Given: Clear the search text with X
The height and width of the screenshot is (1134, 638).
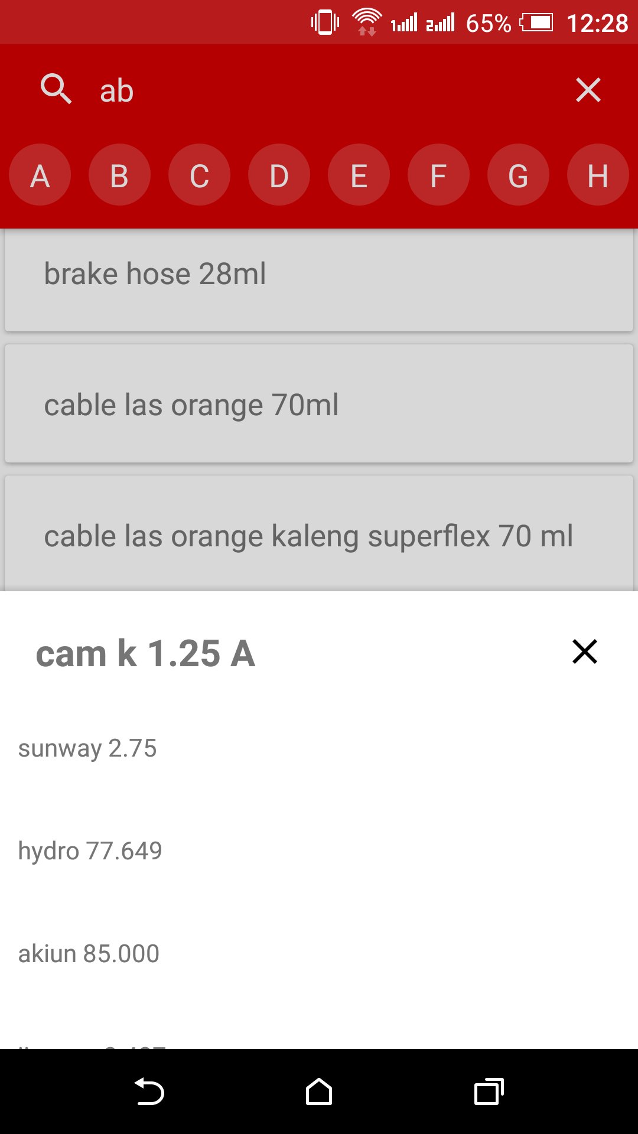Looking at the screenshot, I should 588,90.
